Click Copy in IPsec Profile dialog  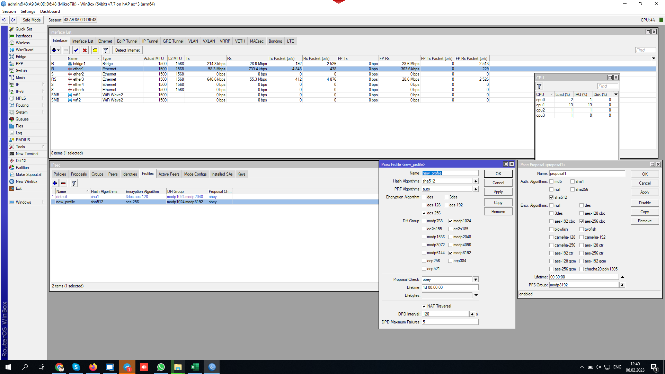pyautogui.click(x=498, y=203)
